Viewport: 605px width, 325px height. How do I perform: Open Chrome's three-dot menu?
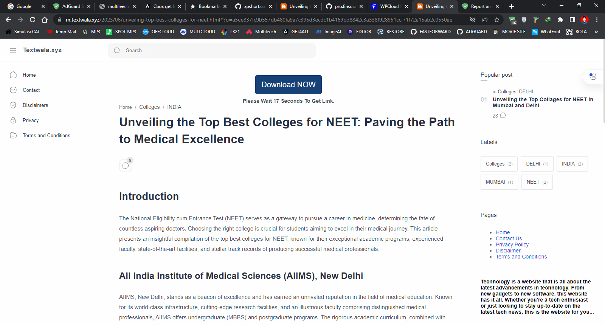(x=597, y=20)
